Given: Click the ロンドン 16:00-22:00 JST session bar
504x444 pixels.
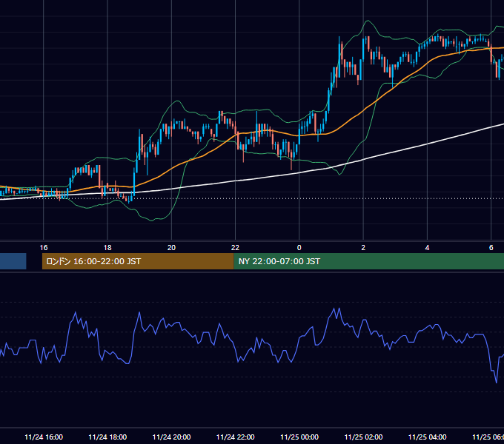Looking at the screenshot, I should click(138, 261).
